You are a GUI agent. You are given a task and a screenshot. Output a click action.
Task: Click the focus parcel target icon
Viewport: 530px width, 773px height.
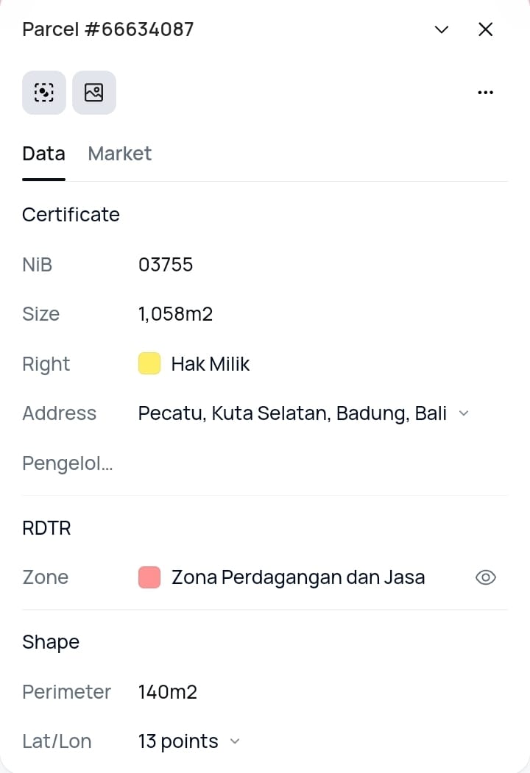pyautogui.click(x=44, y=93)
